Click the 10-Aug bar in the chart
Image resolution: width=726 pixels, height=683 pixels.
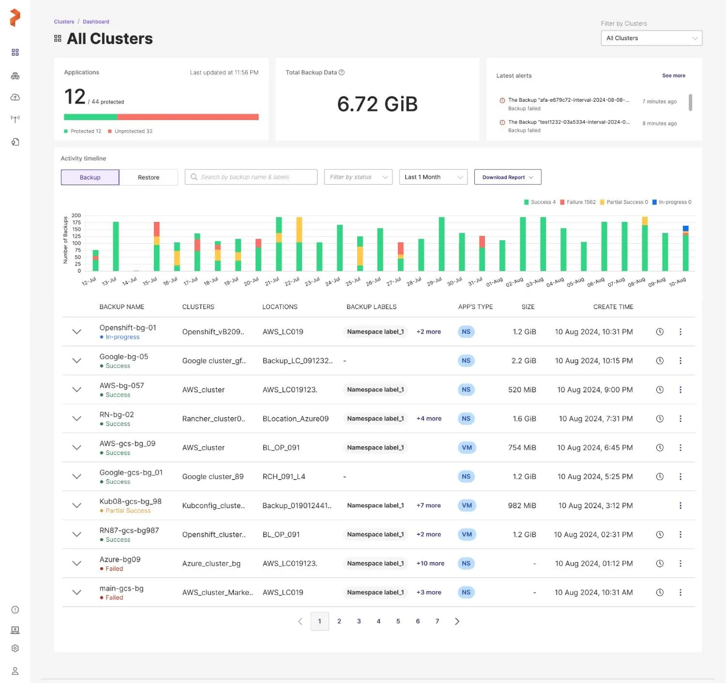(x=685, y=248)
